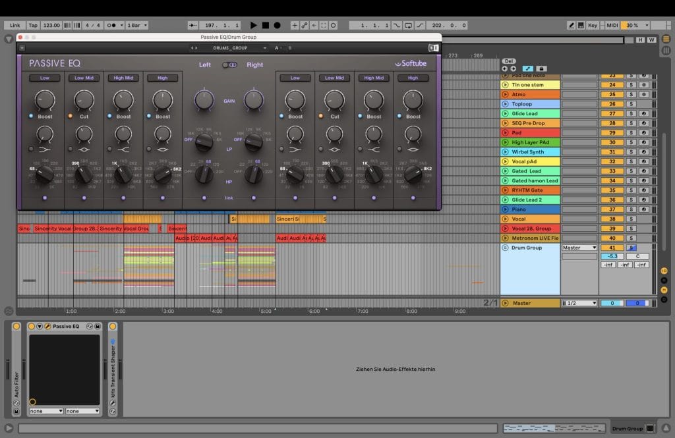Click the Left GAIN knob
This screenshot has width=675, height=438.
(x=204, y=100)
